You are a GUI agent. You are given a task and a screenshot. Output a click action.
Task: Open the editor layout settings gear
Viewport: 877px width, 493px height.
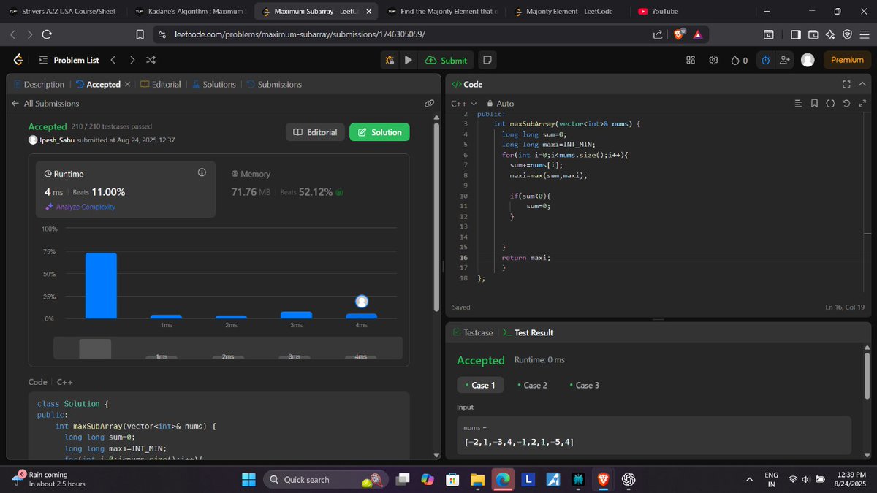(x=714, y=60)
